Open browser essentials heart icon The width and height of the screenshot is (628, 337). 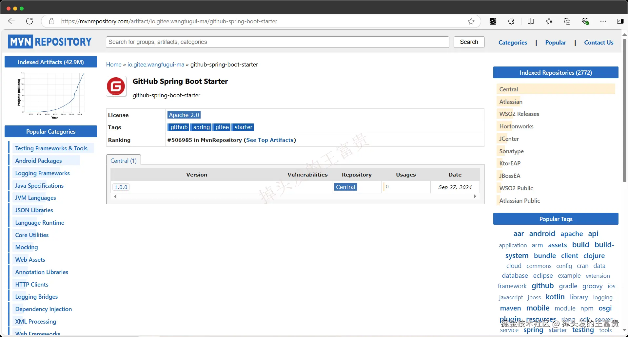click(x=585, y=21)
